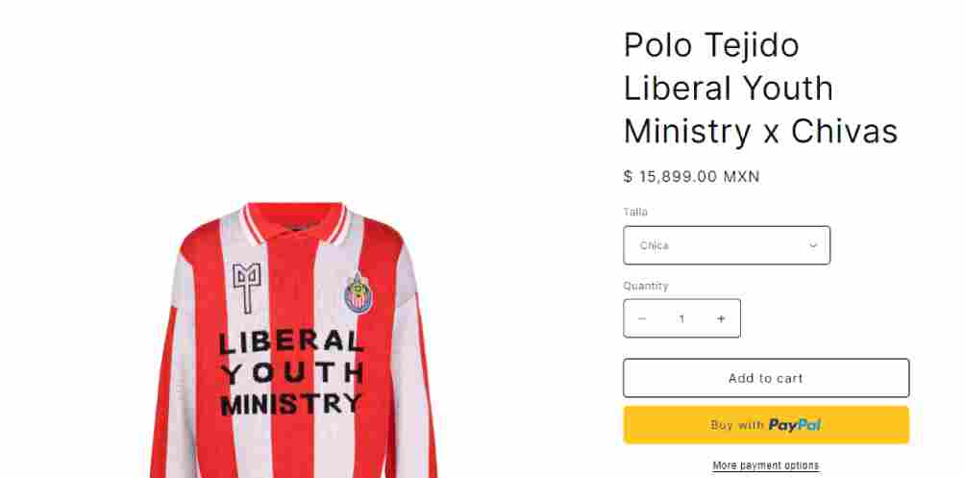Screen dimensions: 965x478
Task: Increase quantity with the plus icon
Action: 721,318
